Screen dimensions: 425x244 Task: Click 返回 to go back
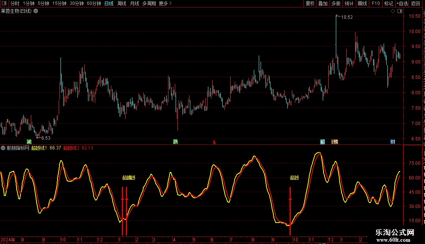(416, 3)
